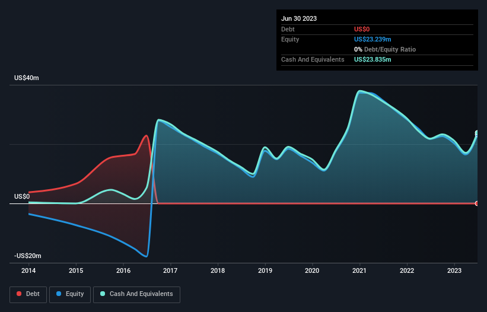Click the US$23.239m equity value
The image size is (487, 312).
click(373, 39)
